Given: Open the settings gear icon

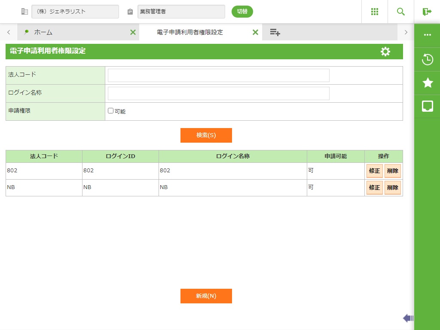Looking at the screenshot, I should pyautogui.click(x=385, y=52).
